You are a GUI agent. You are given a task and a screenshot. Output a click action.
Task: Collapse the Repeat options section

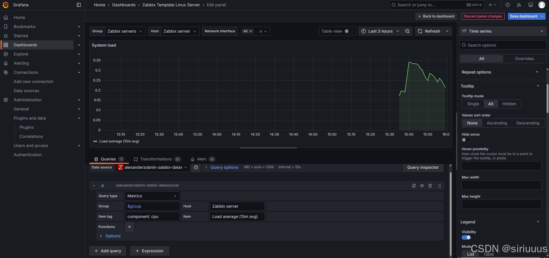point(537,72)
